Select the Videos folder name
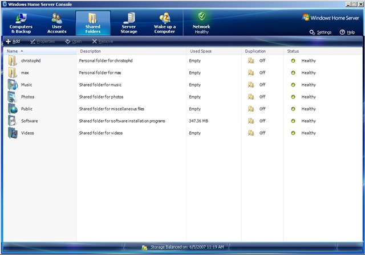The image size is (365, 255). point(27,133)
